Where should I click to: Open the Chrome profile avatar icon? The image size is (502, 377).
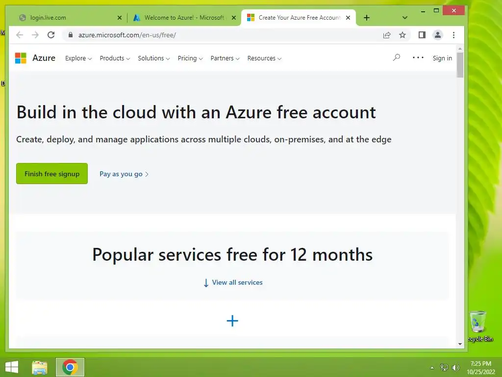438,35
